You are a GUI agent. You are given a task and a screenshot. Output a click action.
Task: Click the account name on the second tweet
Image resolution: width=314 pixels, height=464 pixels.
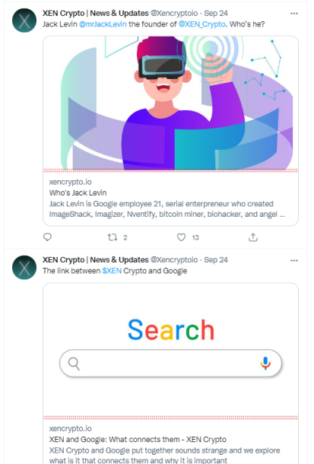tap(96, 260)
